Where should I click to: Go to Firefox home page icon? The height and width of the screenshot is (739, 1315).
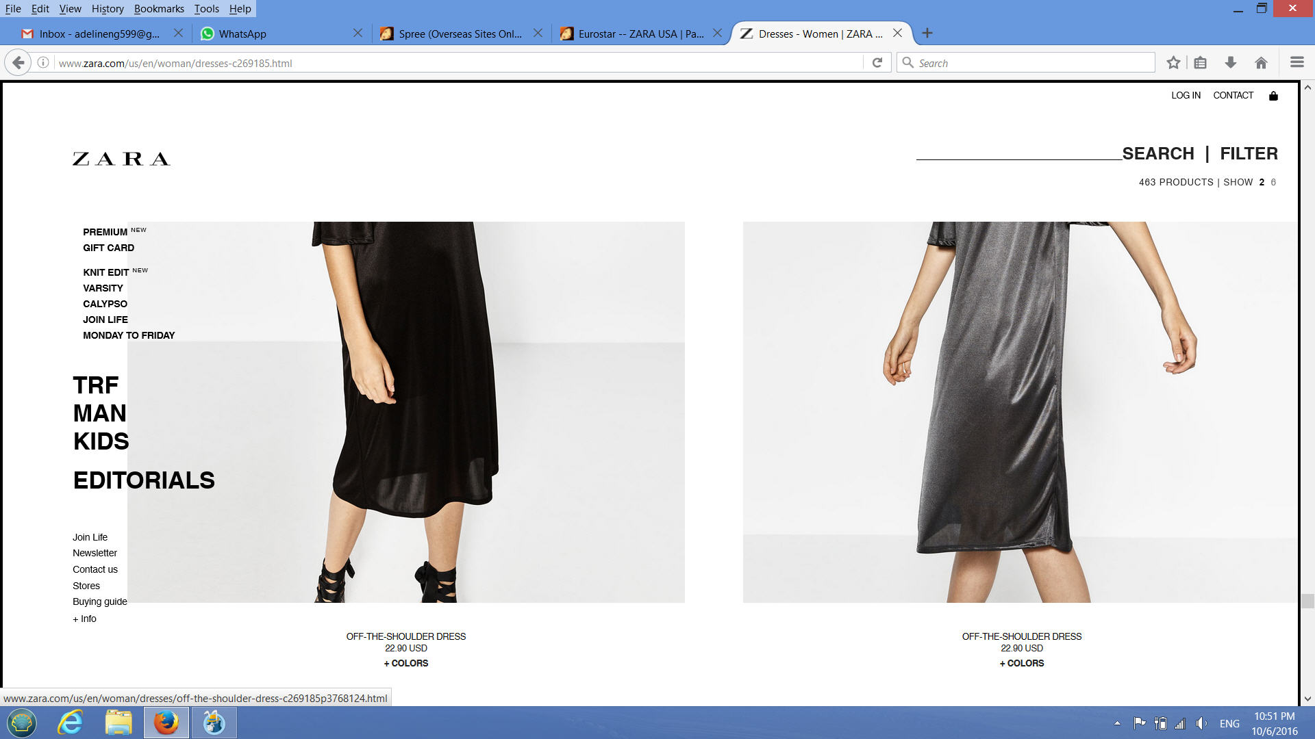[x=1261, y=63]
